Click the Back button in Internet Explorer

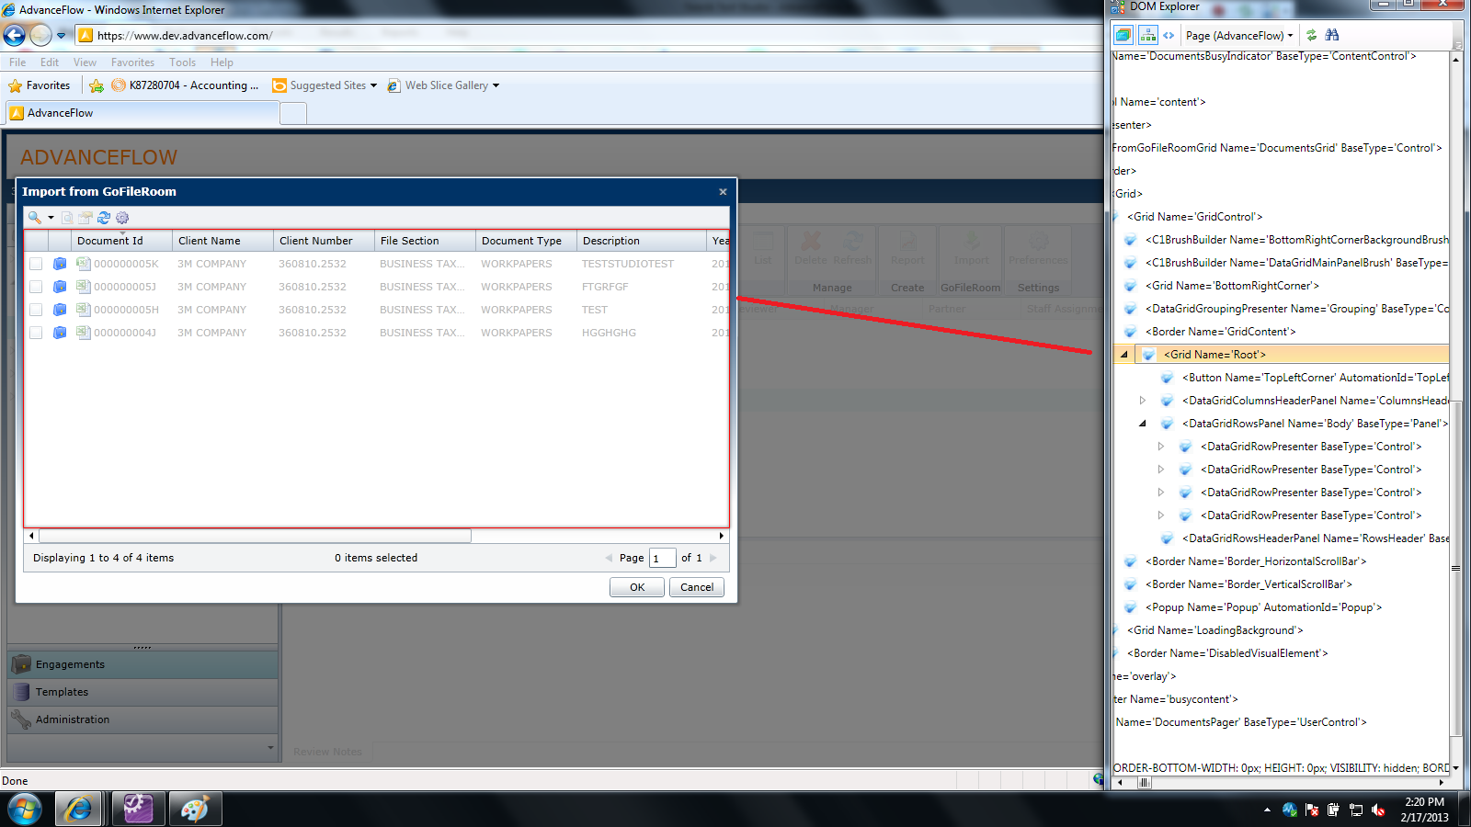click(14, 36)
